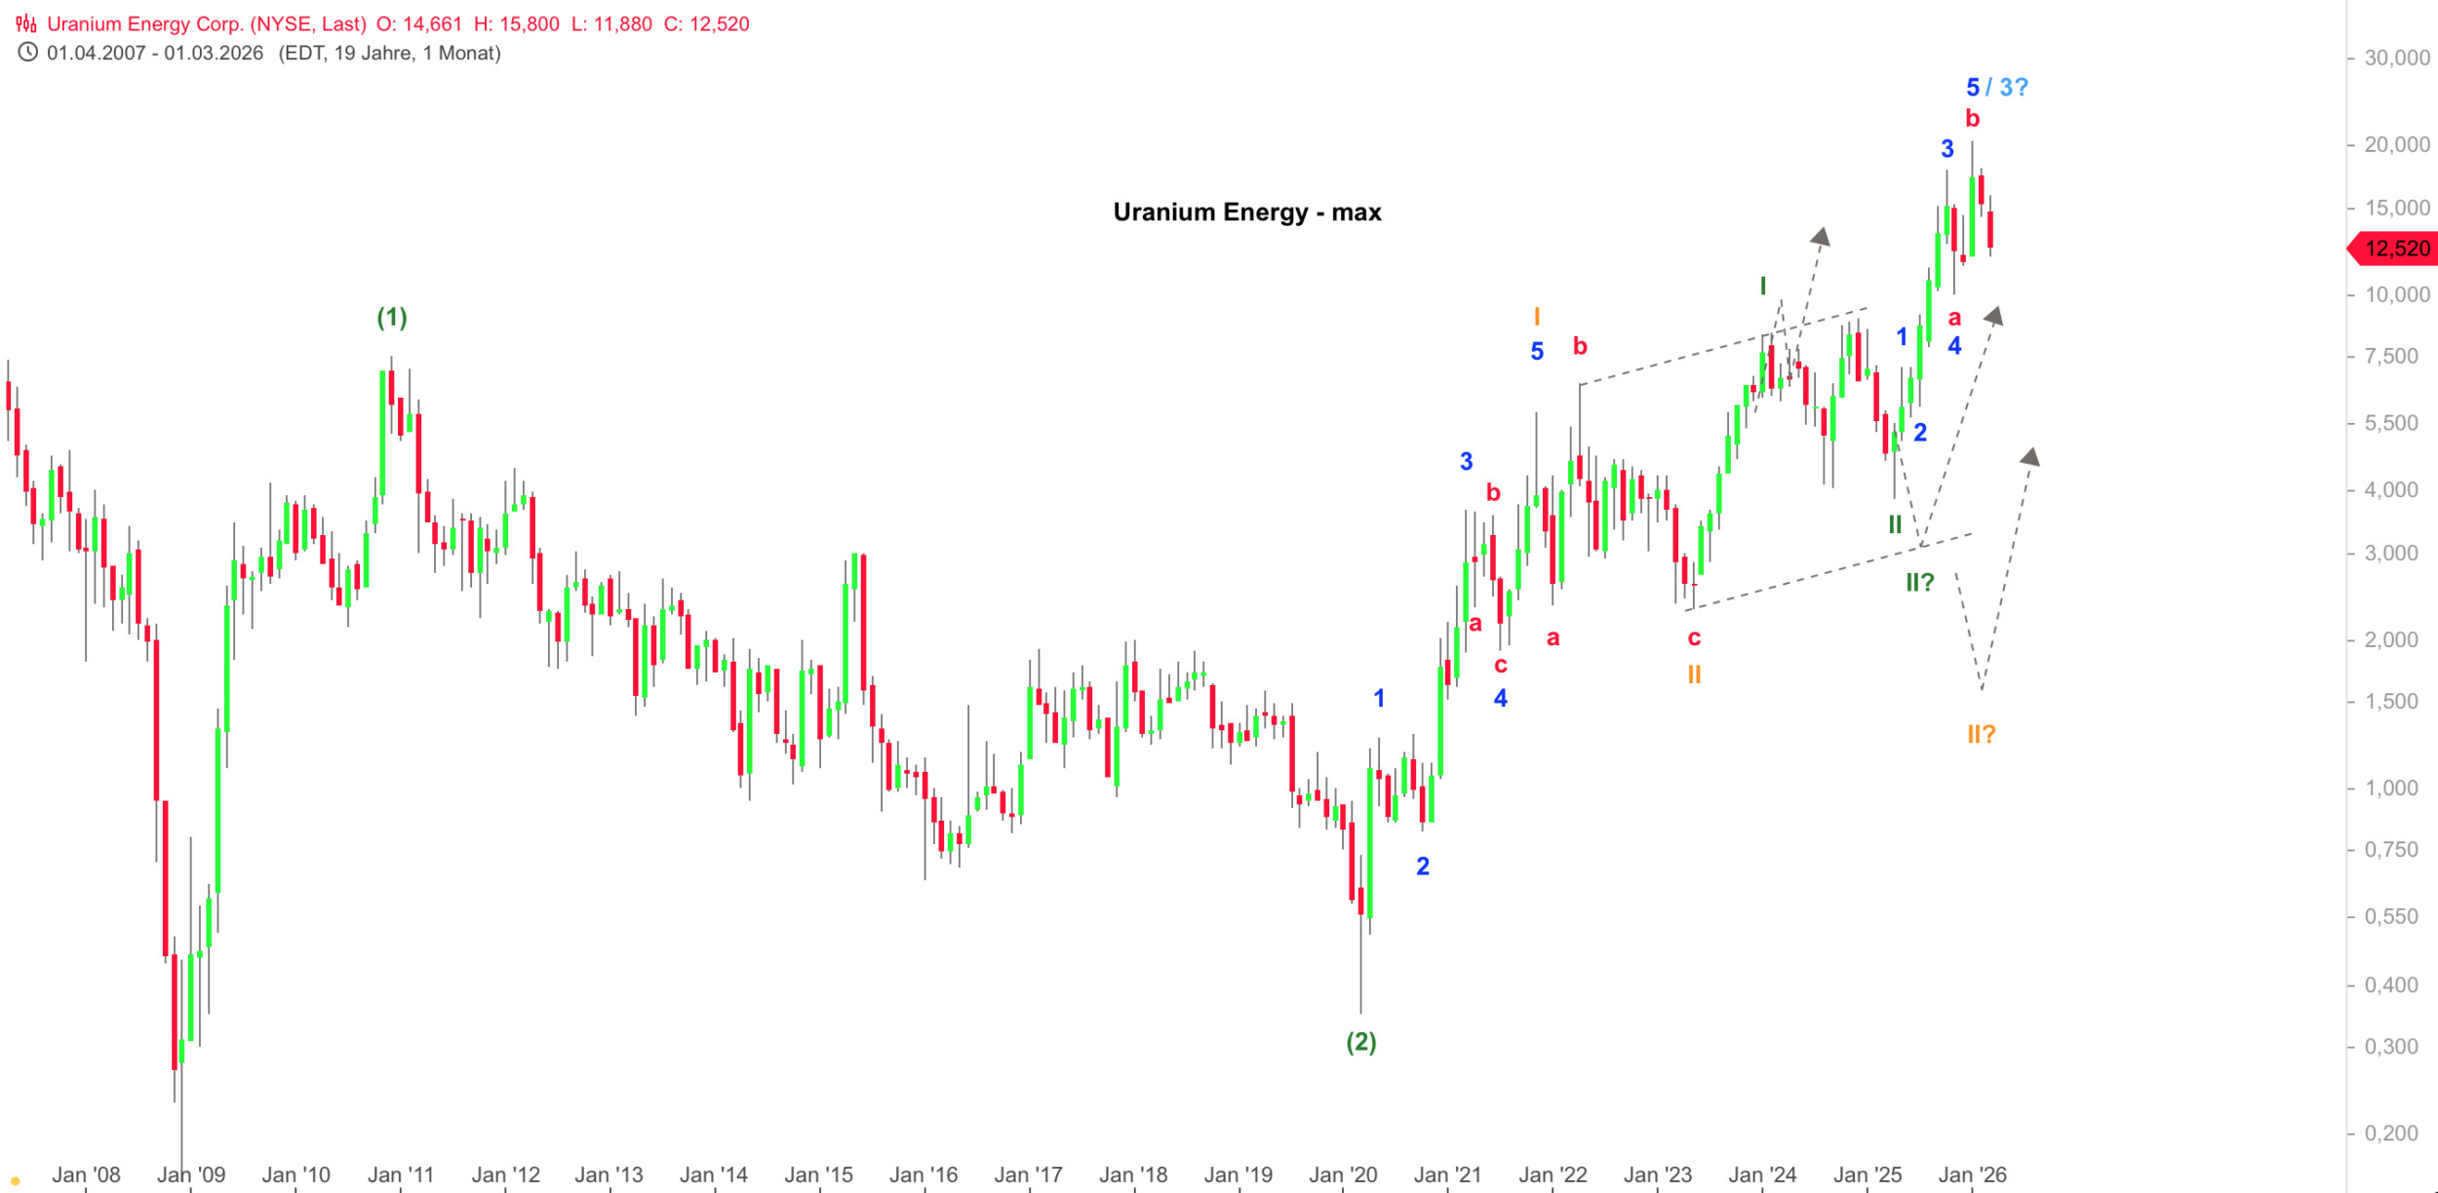Image resolution: width=2438 pixels, height=1193 pixels.
Task: Select the 'Uranium Energy - max' title text
Action: pos(1246,212)
